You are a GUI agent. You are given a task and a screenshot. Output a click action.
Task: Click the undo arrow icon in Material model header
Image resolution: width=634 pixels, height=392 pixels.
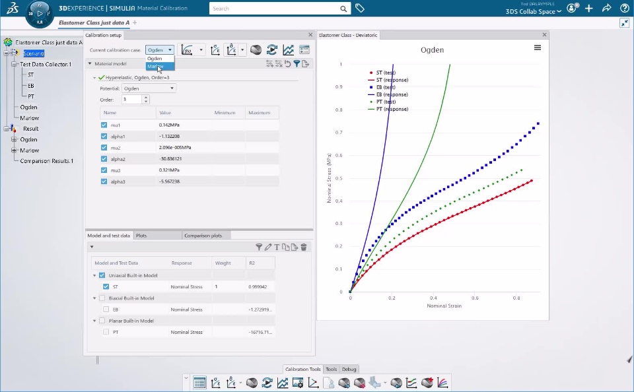(287, 64)
